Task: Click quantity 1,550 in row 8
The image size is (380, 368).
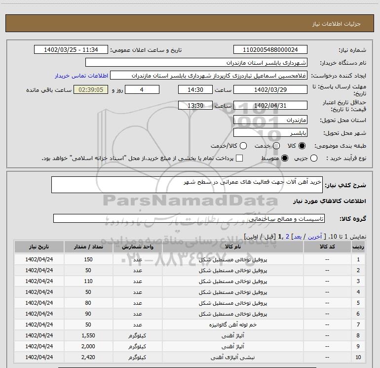Action: [x=88, y=335]
